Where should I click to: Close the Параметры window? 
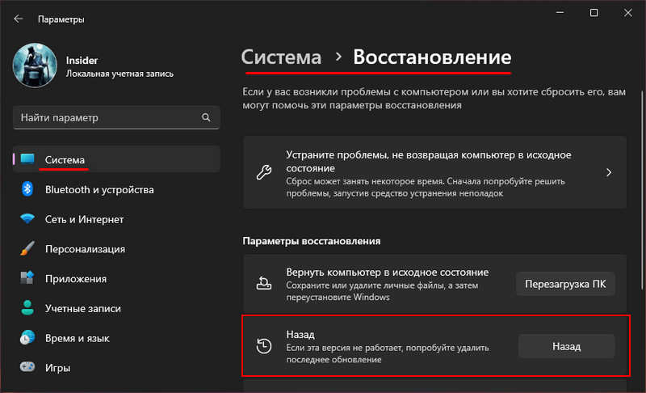(x=628, y=13)
